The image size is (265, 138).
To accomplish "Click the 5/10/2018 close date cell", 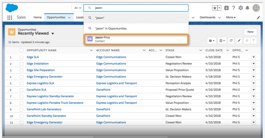I will point(213,70).
